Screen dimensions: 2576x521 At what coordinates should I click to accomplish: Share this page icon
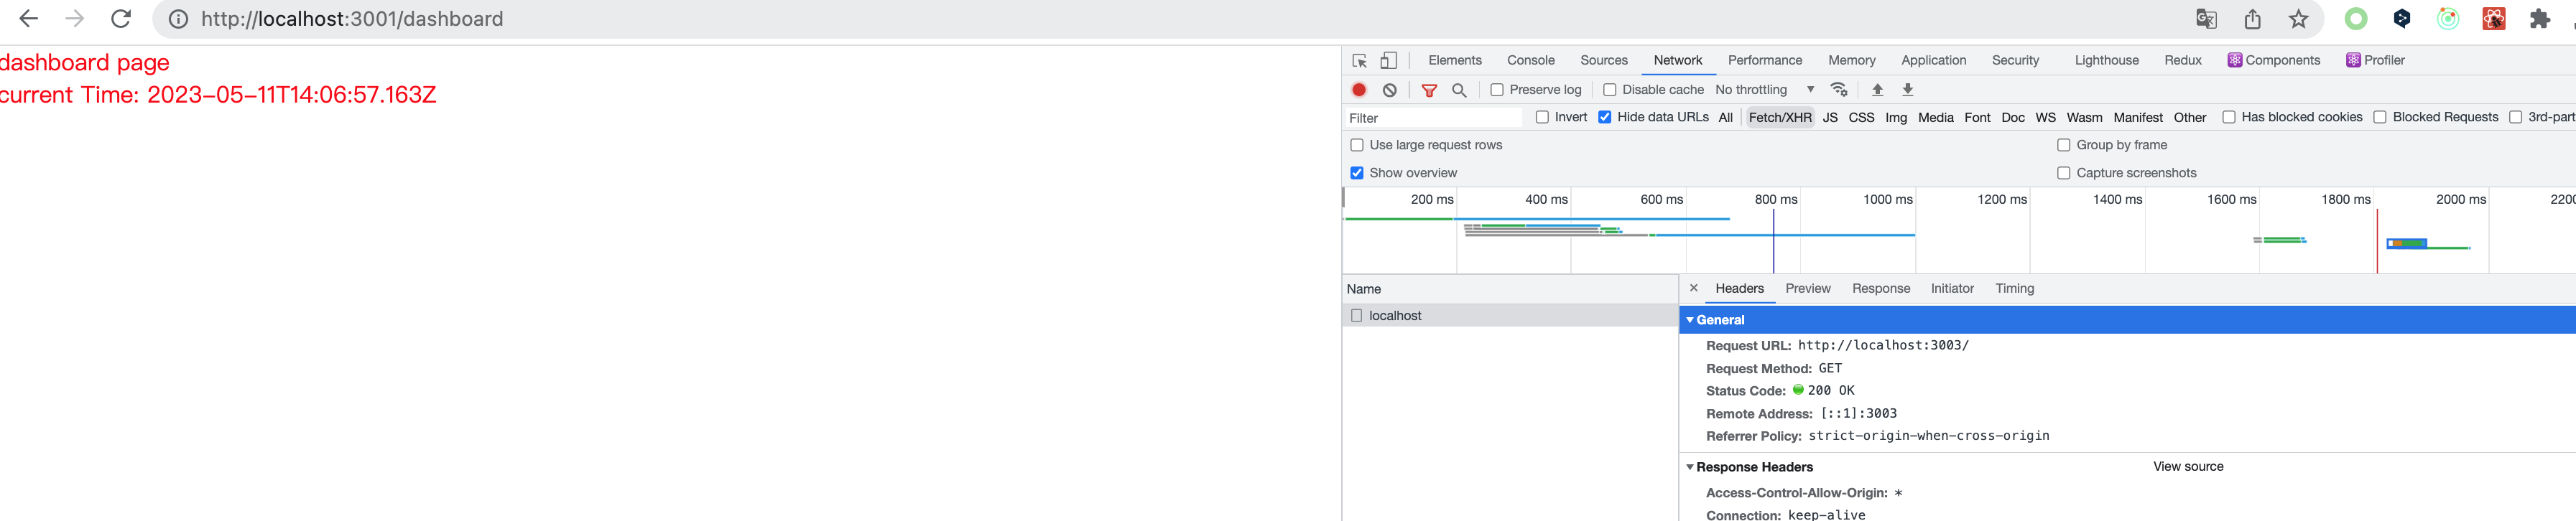click(x=2252, y=19)
